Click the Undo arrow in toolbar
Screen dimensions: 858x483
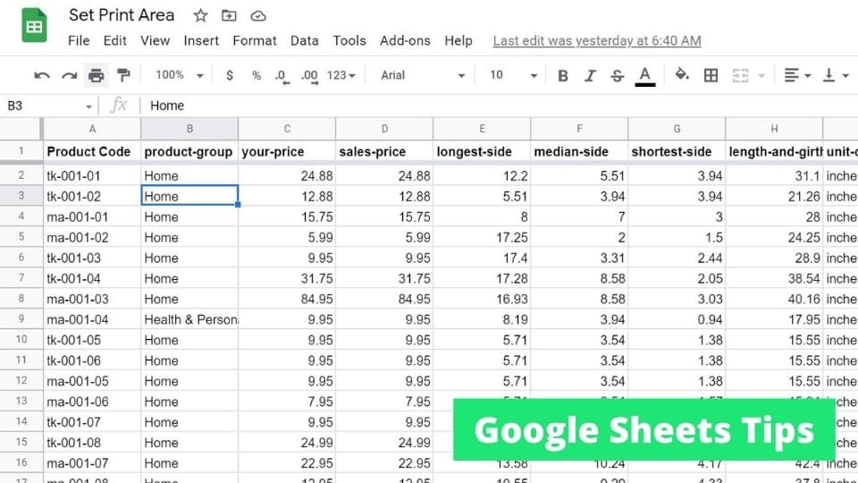(x=42, y=75)
